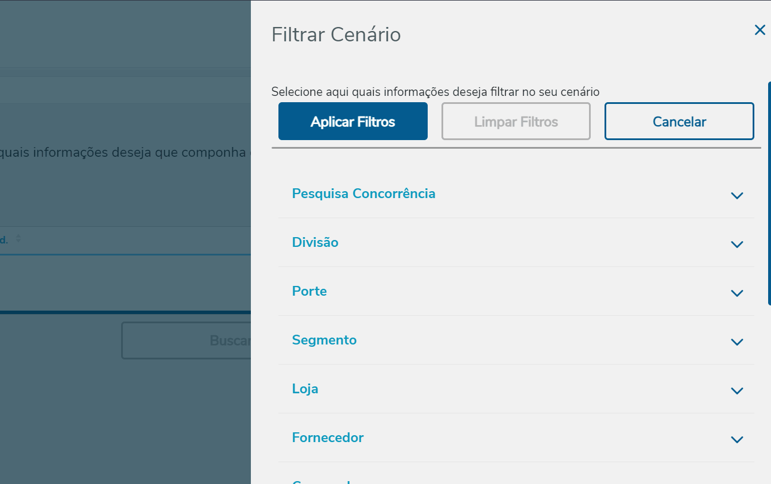Screen dimensions: 771x484
Task: Select the Divisão filter label
Action: coord(315,242)
